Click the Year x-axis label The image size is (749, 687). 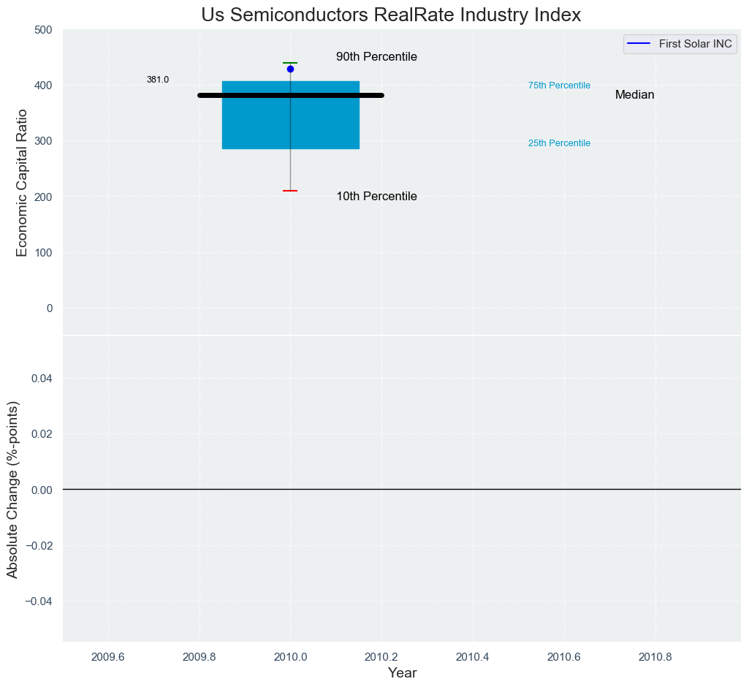point(402,673)
